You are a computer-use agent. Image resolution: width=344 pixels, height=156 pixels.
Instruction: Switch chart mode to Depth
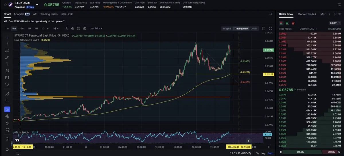tap(254, 29)
